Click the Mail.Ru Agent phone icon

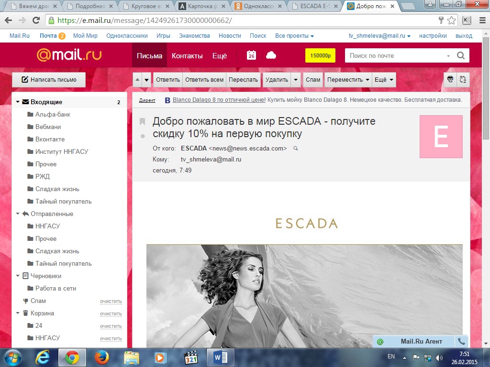[x=462, y=341]
